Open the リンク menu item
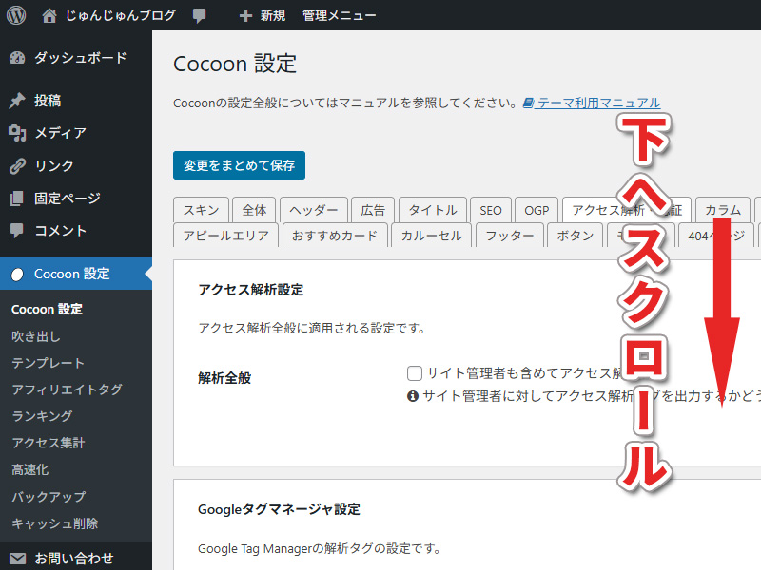This screenshot has width=761, height=570. pos(76,165)
